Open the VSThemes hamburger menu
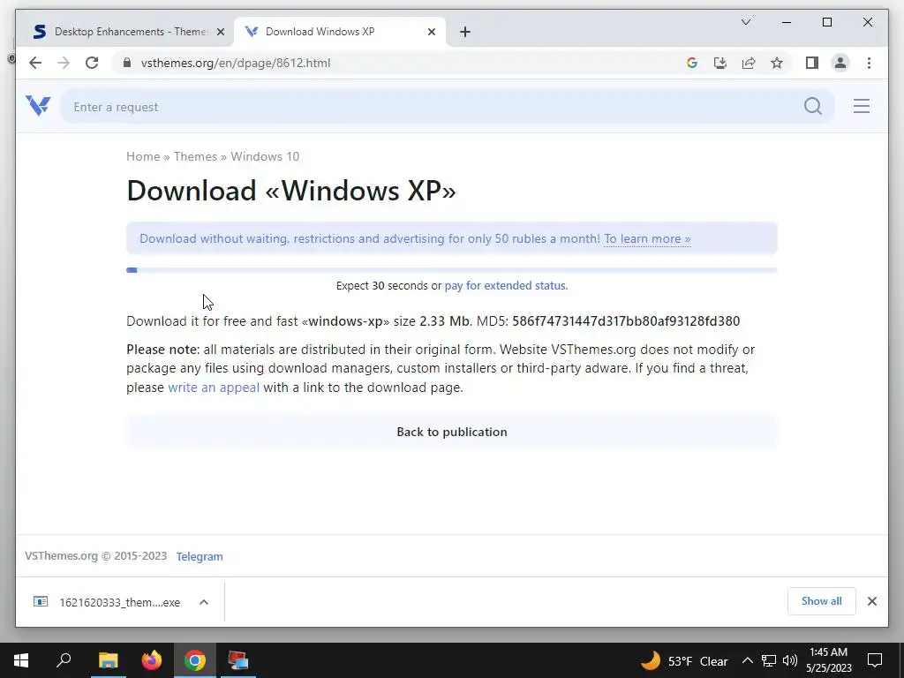904x678 pixels. [x=862, y=106]
